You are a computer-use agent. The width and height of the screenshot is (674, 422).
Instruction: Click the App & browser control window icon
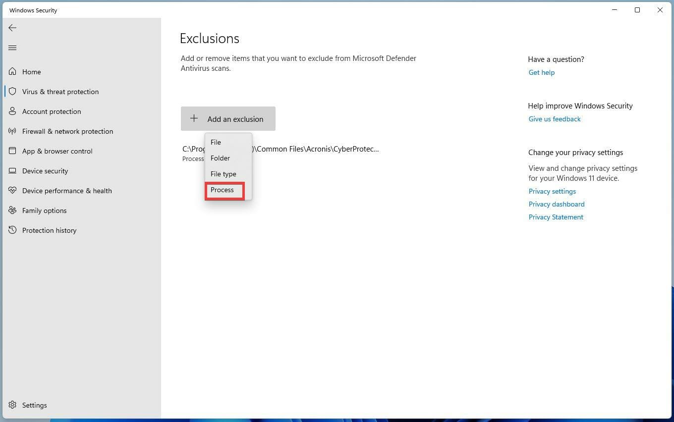[12, 151]
